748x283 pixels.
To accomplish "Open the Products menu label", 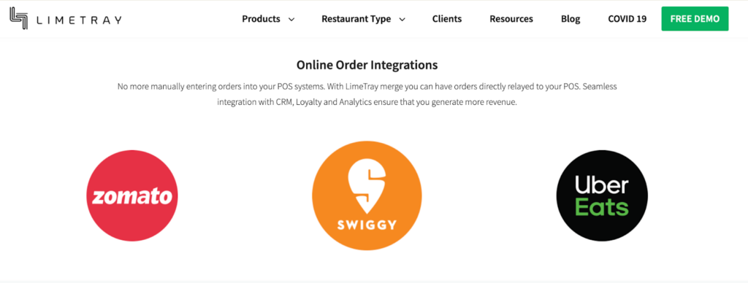I will [261, 19].
